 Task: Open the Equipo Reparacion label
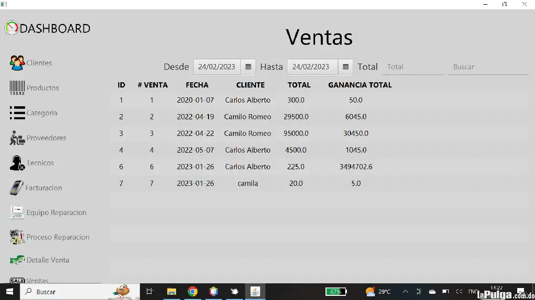(x=56, y=213)
